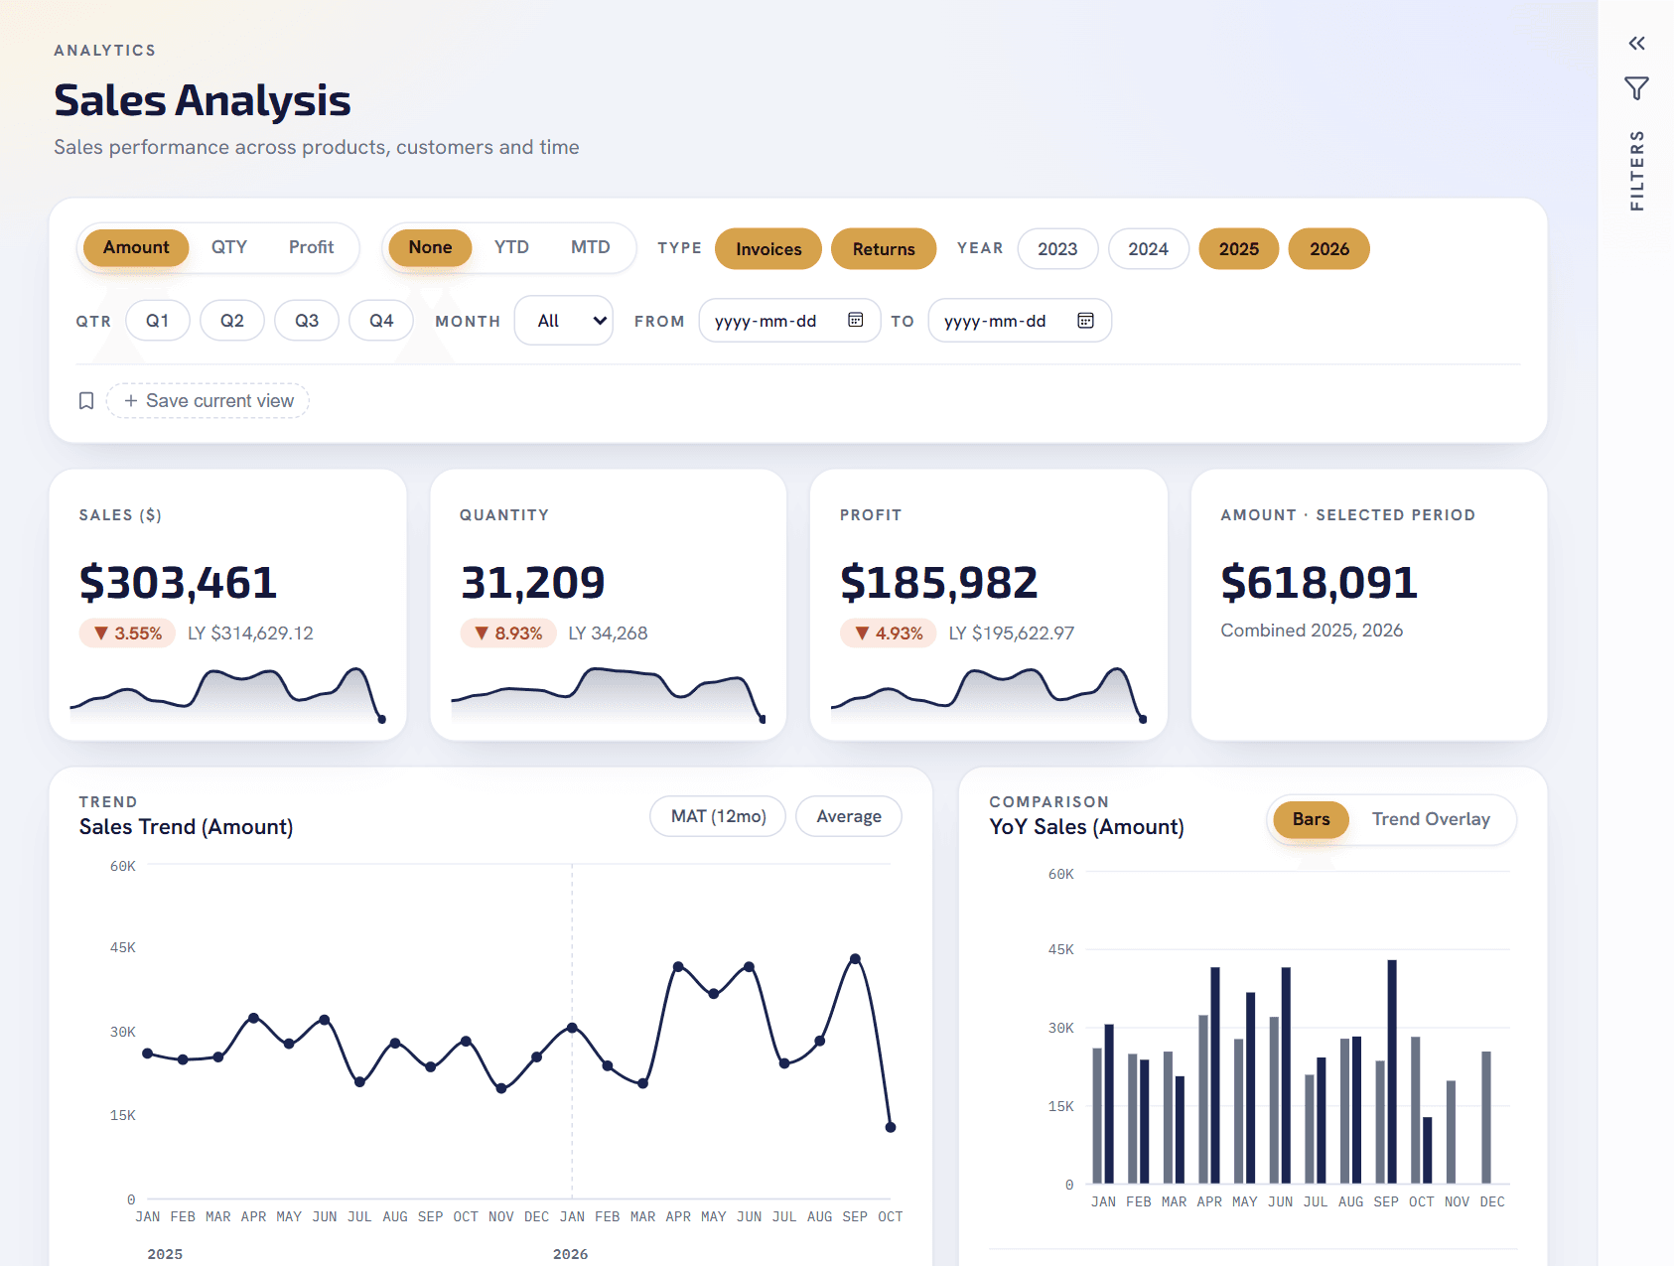
Task: Switch metric to Profit
Action: [x=311, y=247]
